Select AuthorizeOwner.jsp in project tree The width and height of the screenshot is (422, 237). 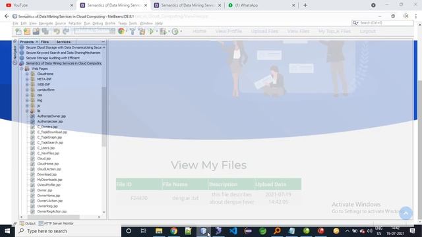coord(51,117)
